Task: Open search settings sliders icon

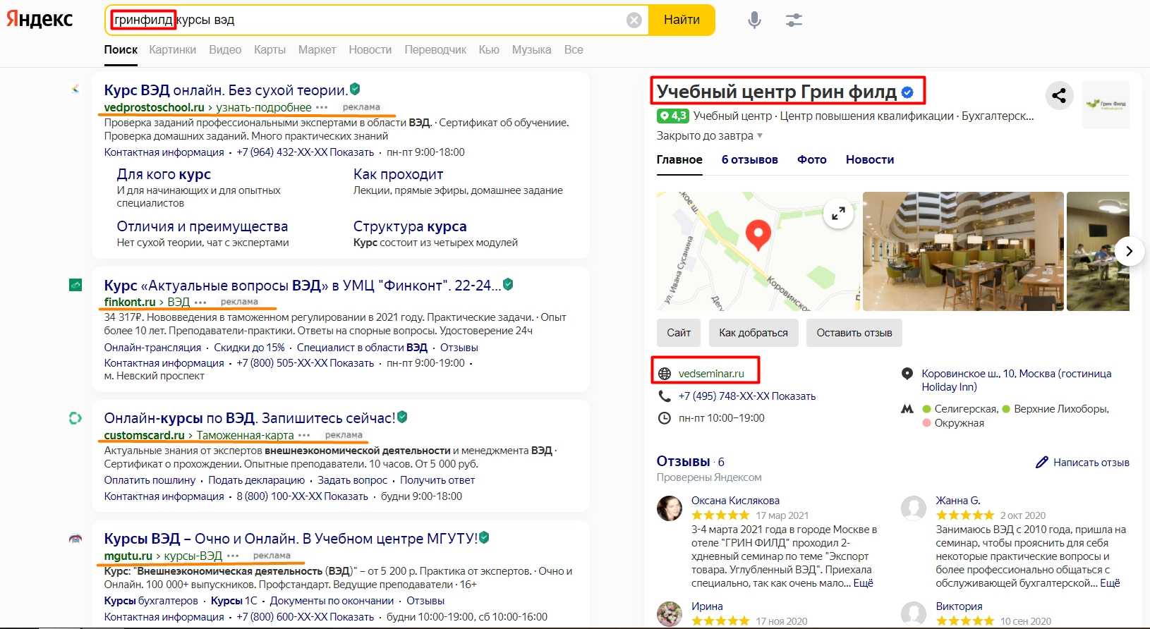Action: [794, 20]
